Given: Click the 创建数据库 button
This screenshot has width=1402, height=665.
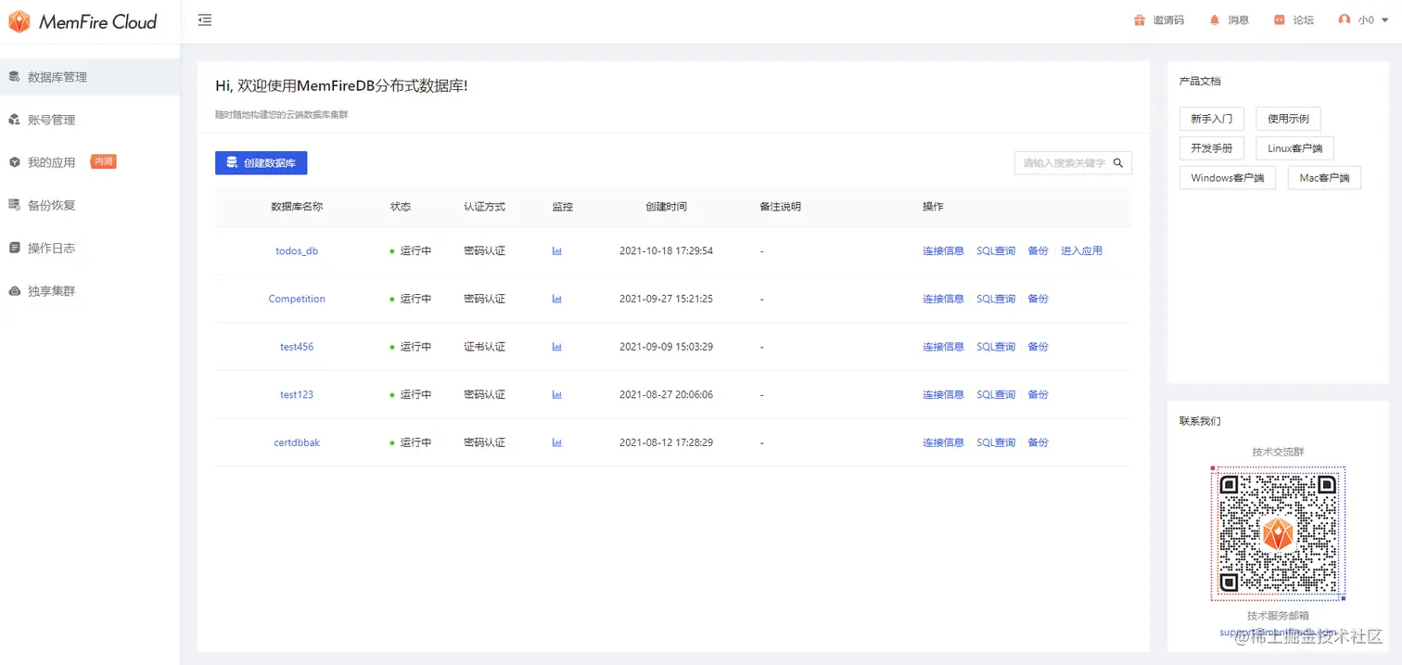Looking at the screenshot, I should coord(261,162).
